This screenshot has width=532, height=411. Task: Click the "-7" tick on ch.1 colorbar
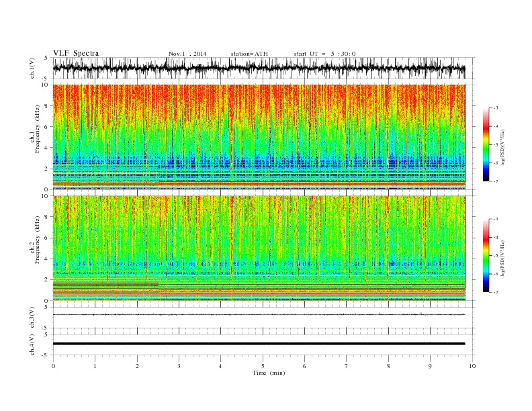(x=495, y=181)
